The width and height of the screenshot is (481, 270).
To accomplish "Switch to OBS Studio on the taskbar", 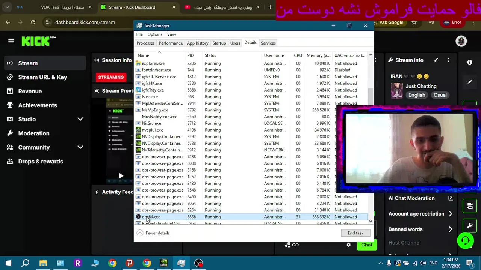I will tap(198, 263).
